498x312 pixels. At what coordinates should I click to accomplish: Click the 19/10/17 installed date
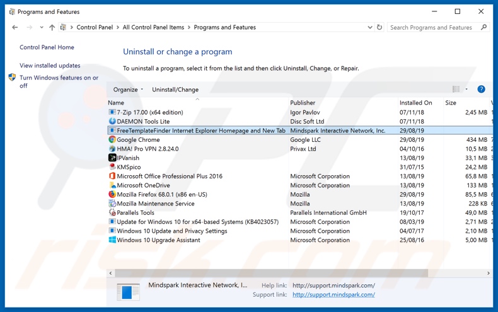pos(412,212)
